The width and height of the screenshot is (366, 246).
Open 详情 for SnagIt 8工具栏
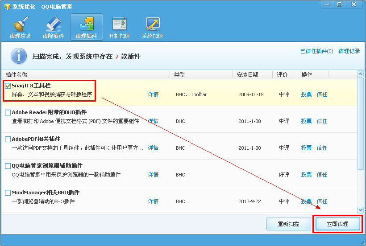coord(154,94)
